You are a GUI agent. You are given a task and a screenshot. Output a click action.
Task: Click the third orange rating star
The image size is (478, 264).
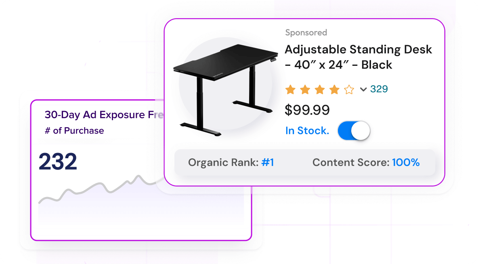click(x=320, y=90)
